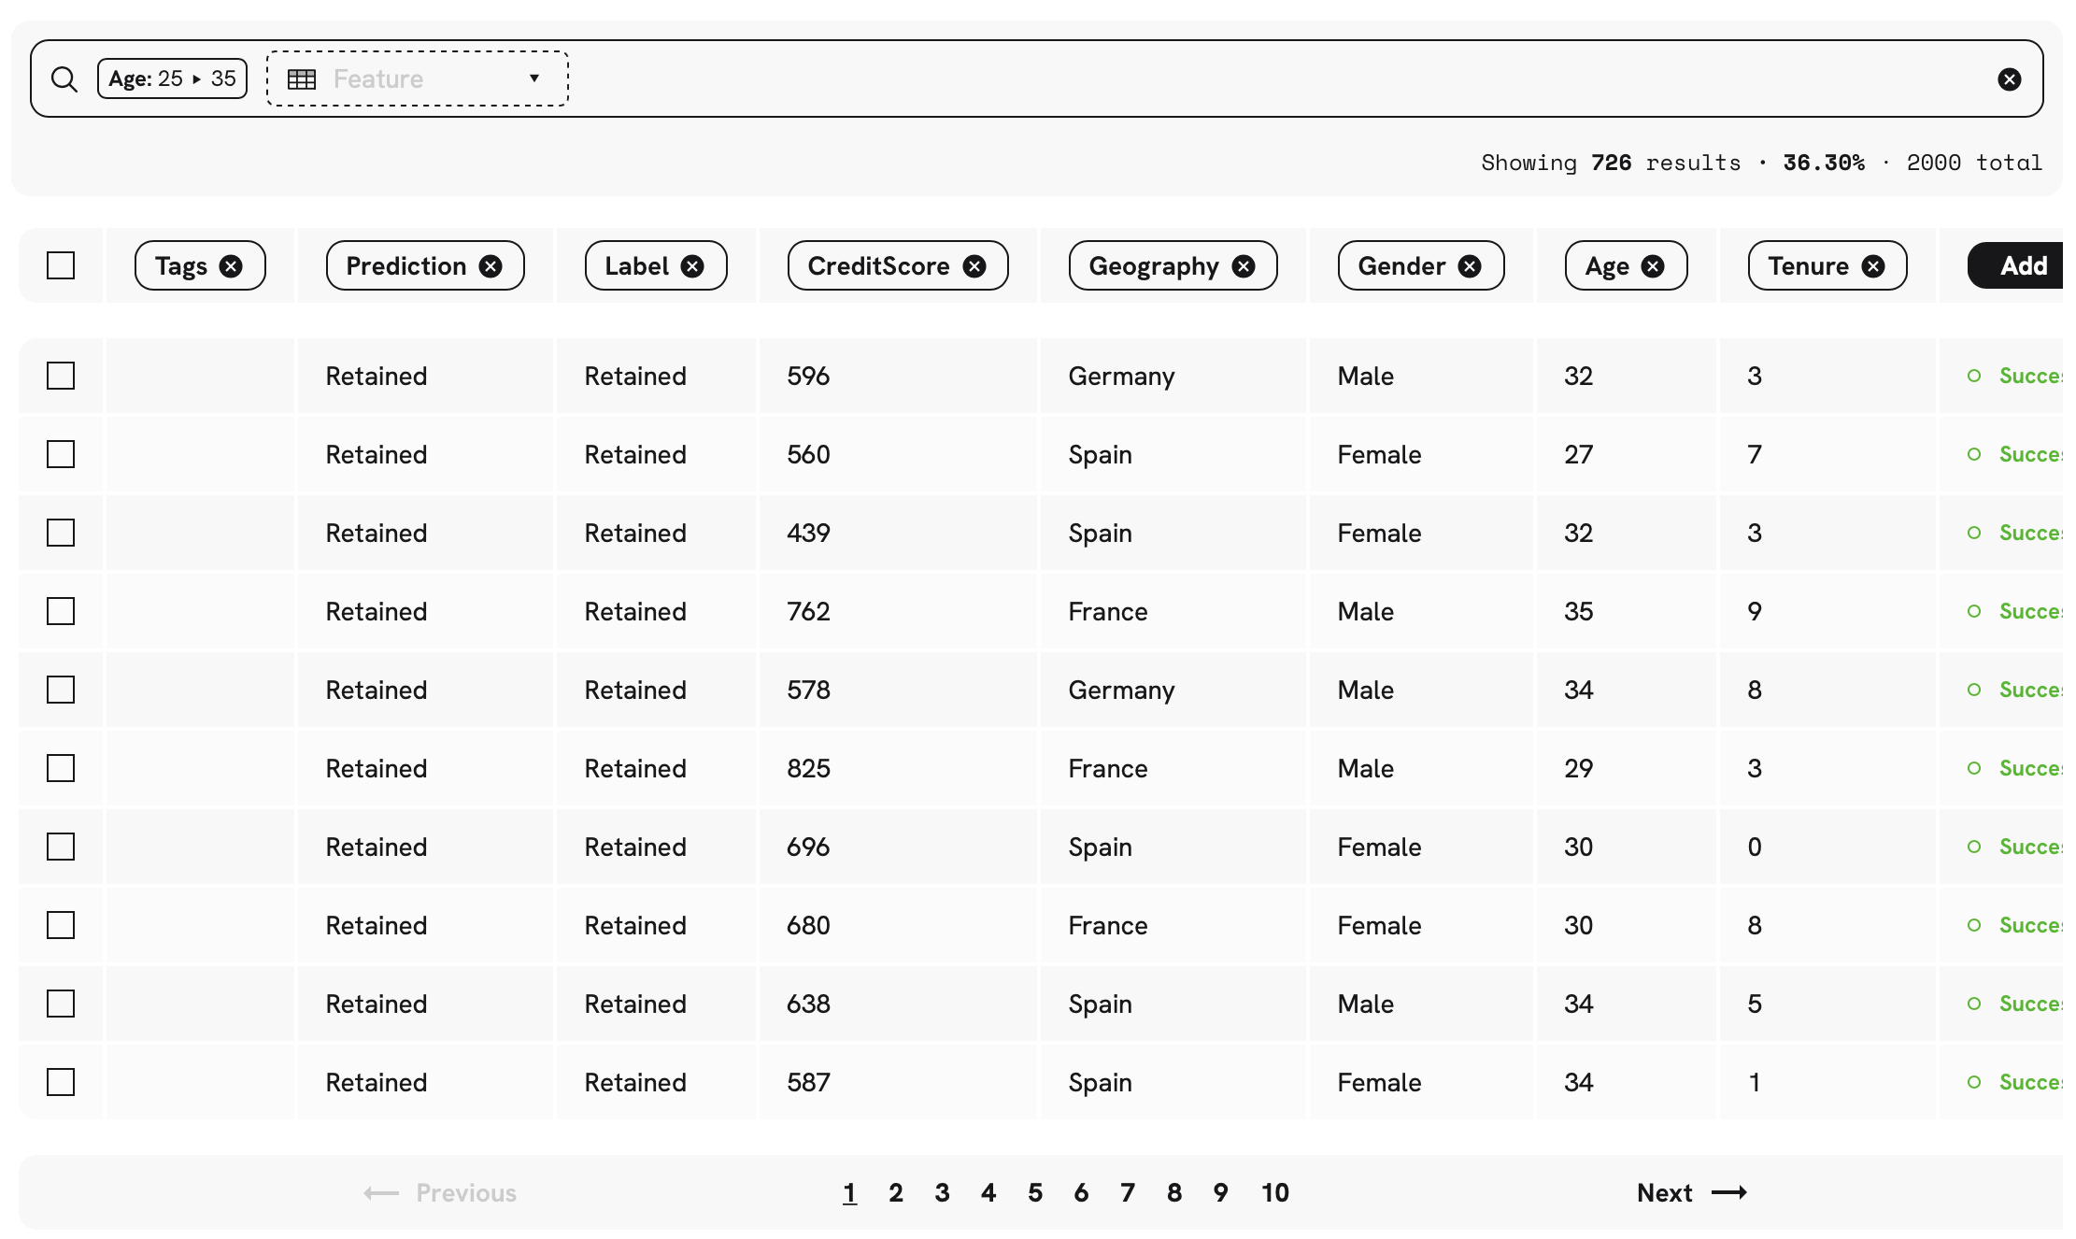
Task: Remove the Label column
Action: coord(692,266)
